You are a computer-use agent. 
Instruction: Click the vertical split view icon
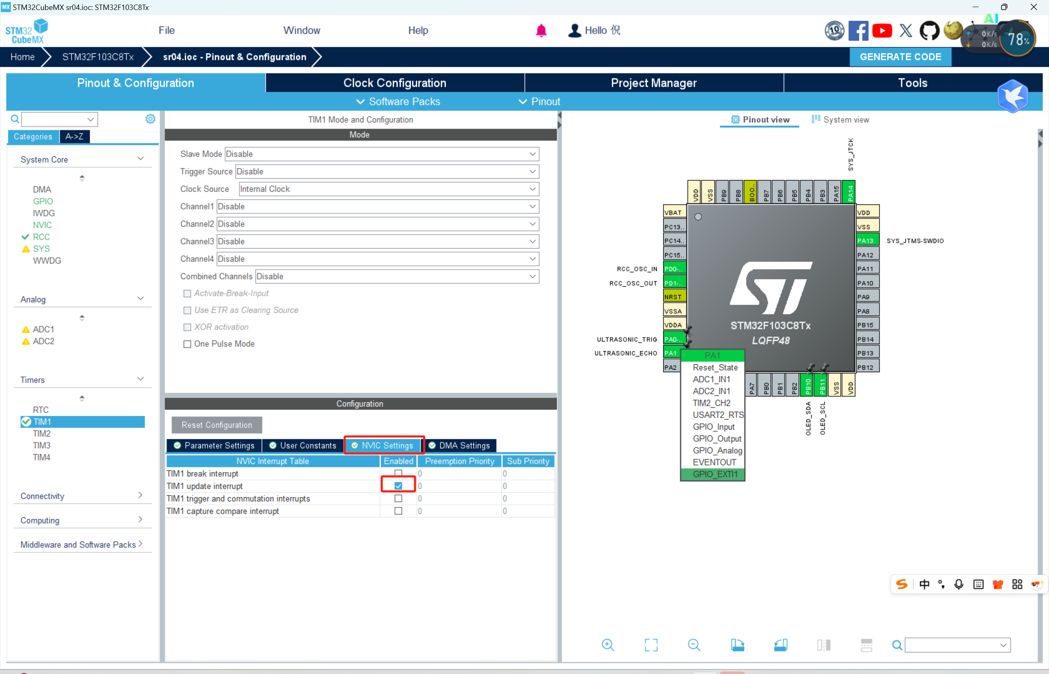point(823,645)
